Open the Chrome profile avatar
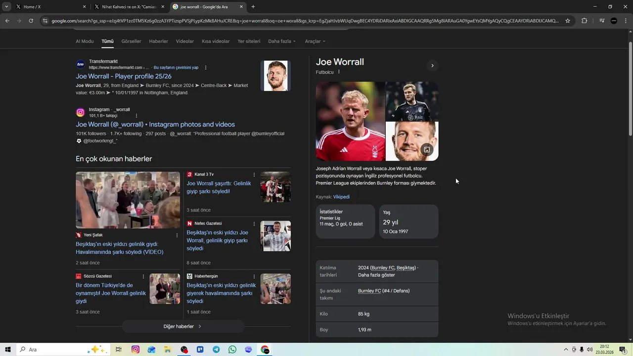 coord(614,21)
